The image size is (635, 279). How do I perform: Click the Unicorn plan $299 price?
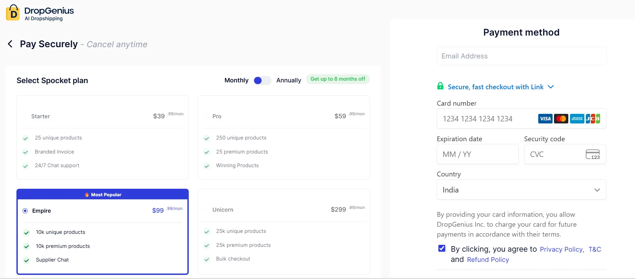point(348,209)
